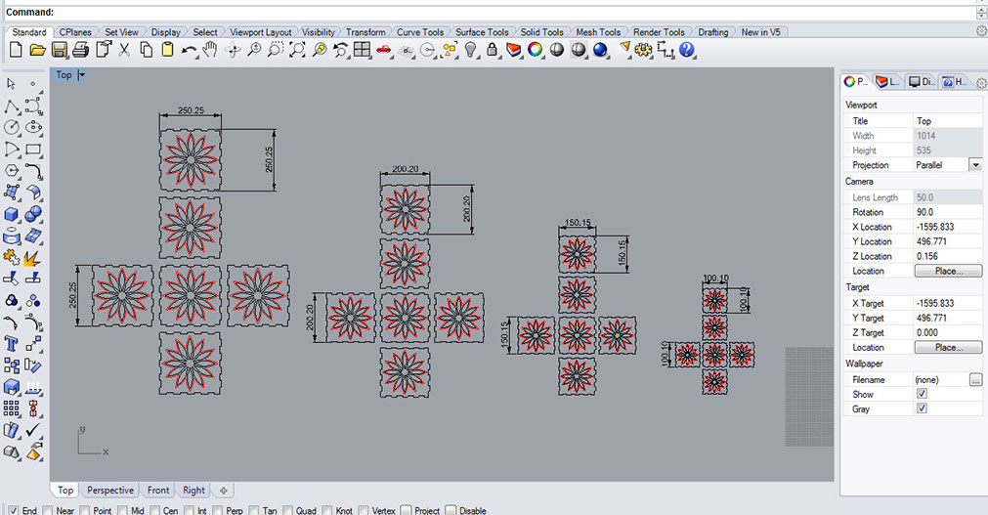Enable the Cen osnap checkbox
The width and height of the screenshot is (988, 515).
[x=154, y=510]
